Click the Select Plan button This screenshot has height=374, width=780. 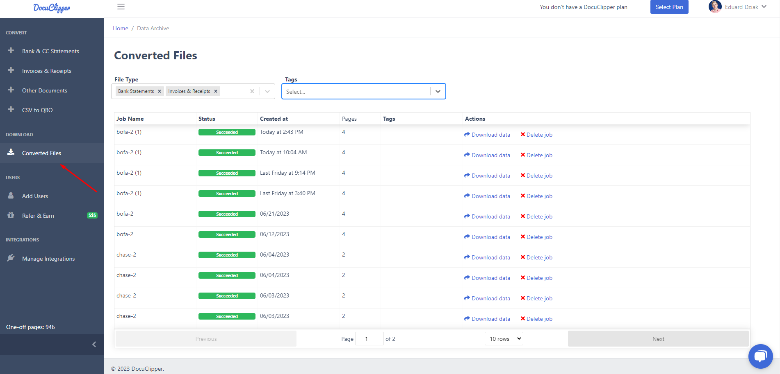click(669, 7)
